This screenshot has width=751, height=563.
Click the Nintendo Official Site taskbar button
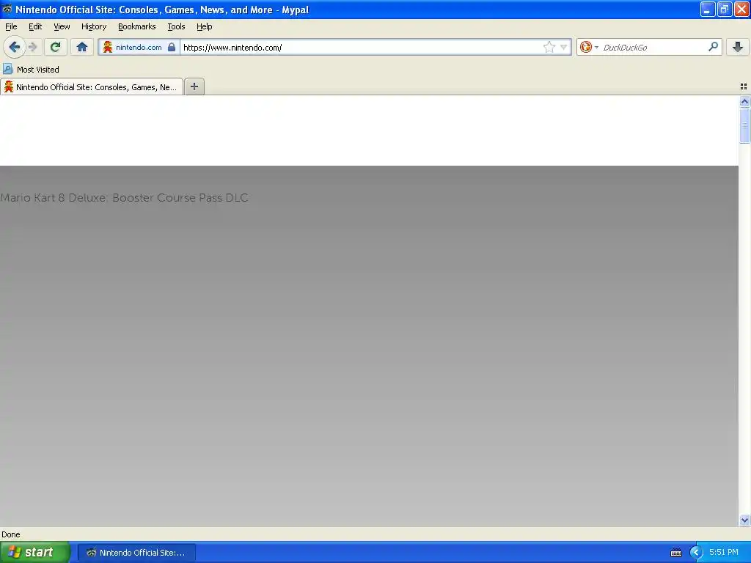click(136, 553)
